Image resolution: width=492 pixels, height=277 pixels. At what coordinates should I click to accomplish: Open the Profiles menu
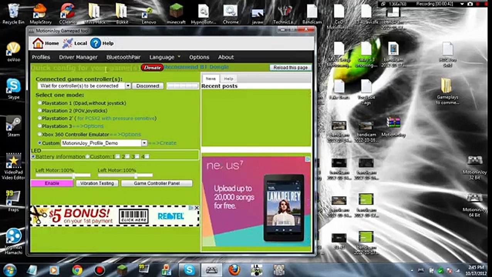[41, 57]
